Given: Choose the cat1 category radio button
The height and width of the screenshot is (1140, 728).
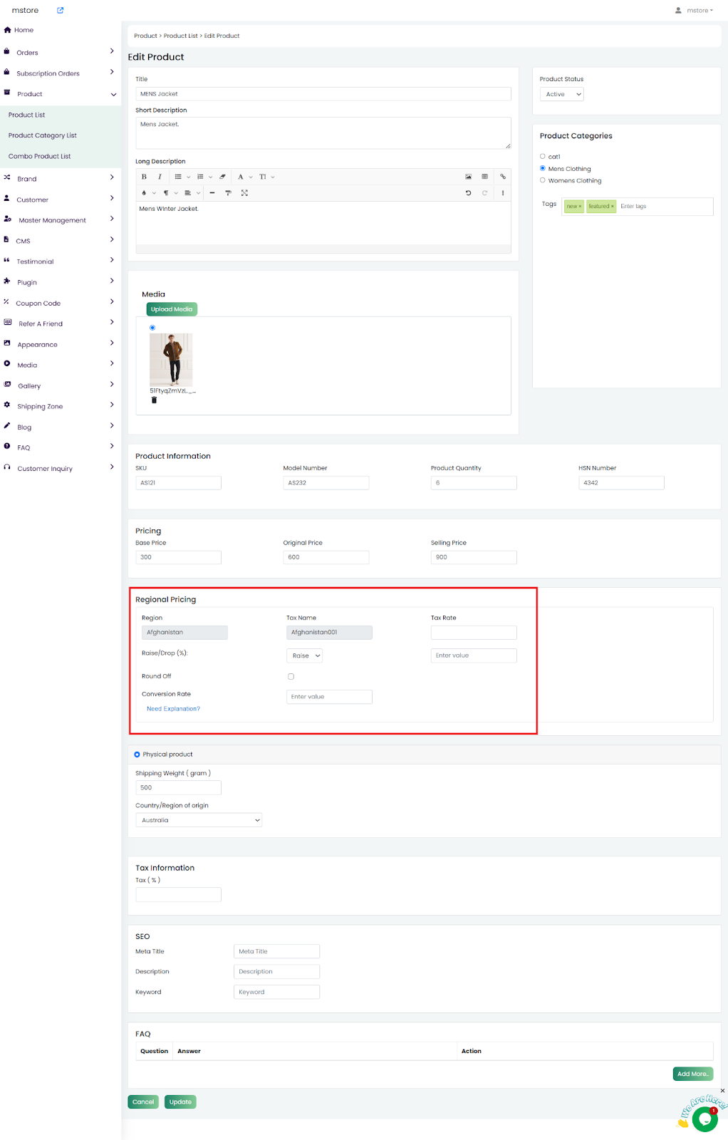Looking at the screenshot, I should point(543,156).
